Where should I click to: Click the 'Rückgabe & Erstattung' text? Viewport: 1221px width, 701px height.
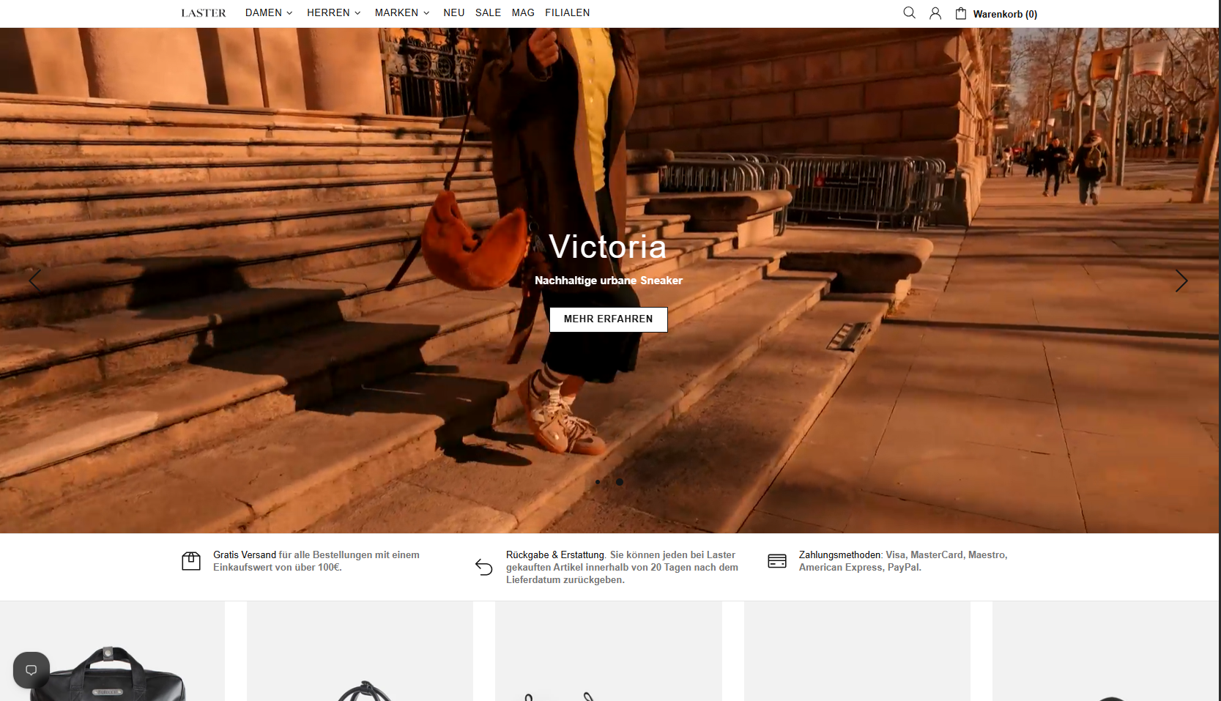click(x=556, y=555)
